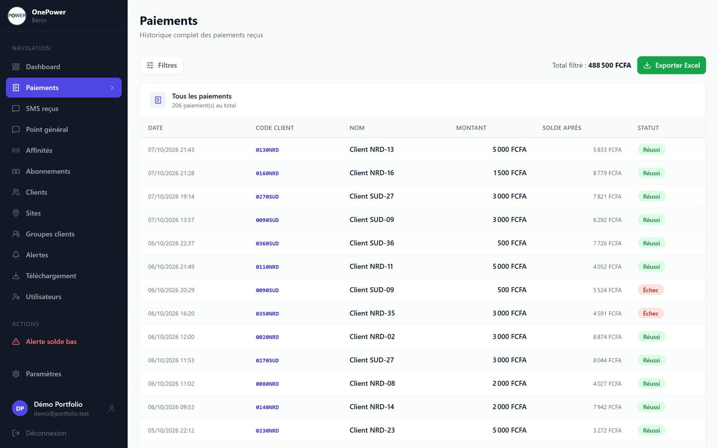Click the Utilisateurs user-cog icon
Image resolution: width=718 pixels, height=448 pixels.
point(16,297)
